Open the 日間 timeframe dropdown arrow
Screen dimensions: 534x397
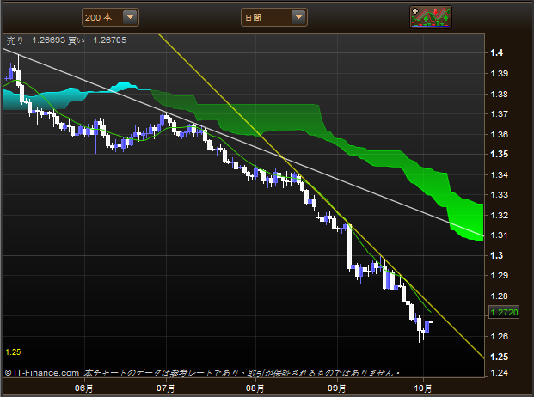pyautogui.click(x=298, y=17)
